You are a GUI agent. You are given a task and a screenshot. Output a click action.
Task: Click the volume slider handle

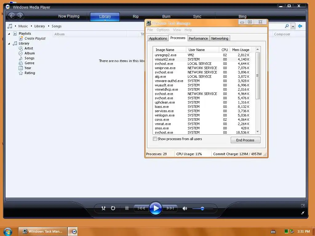pos(202,209)
